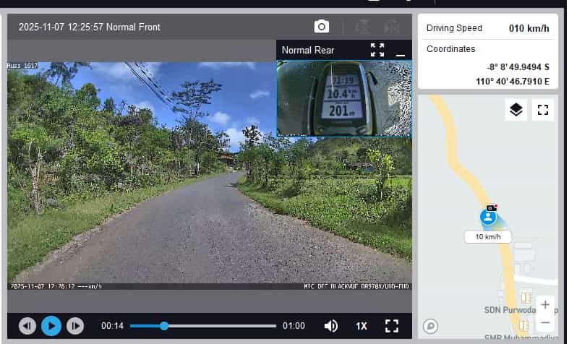Image resolution: width=569 pixels, height=344 pixels.
Task: Click the greyed-out video flip icon
Action: 362,27
